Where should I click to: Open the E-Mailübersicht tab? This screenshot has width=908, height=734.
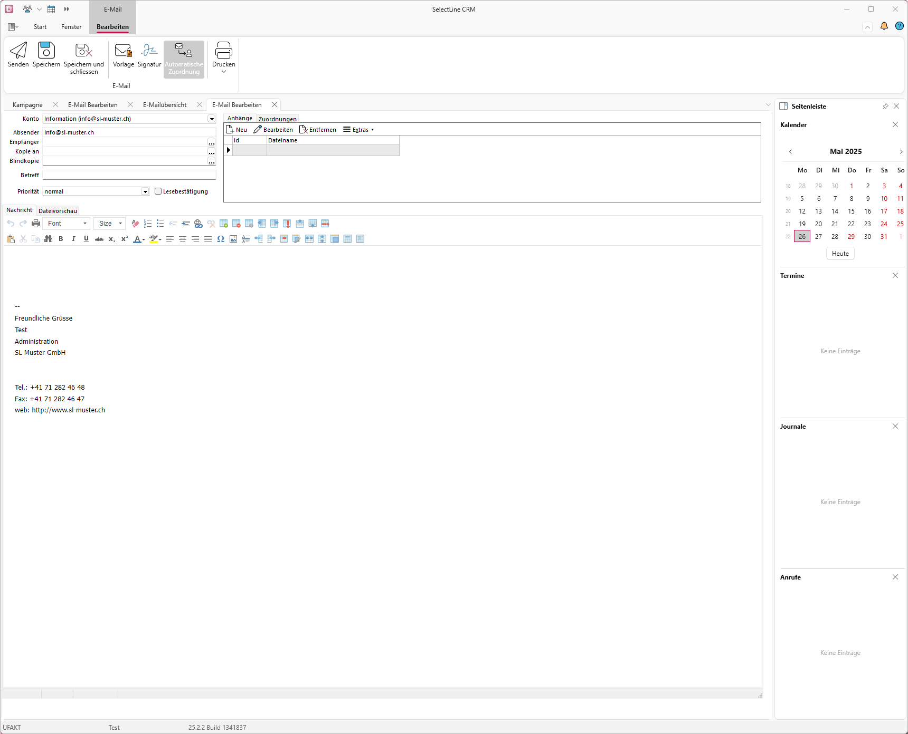(x=165, y=105)
